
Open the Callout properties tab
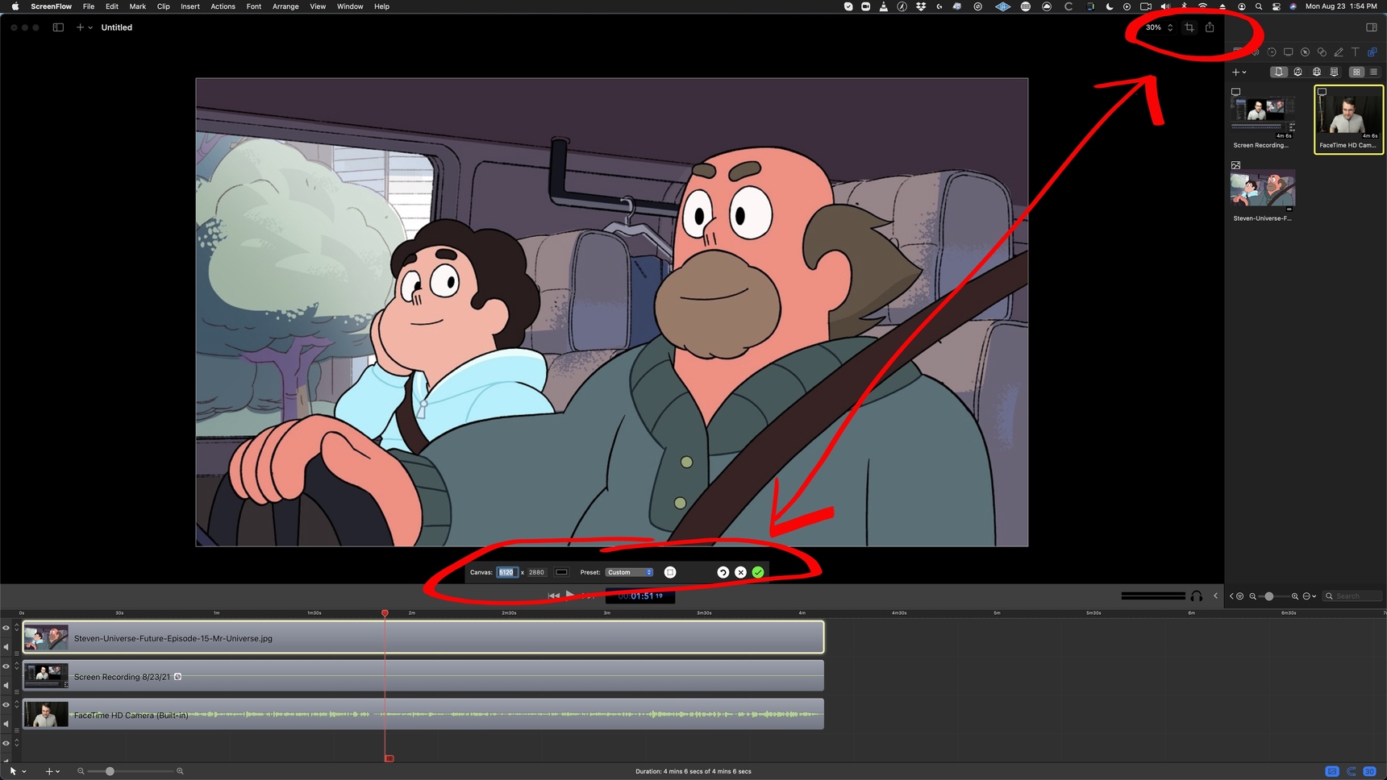[x=1305, y=52]
